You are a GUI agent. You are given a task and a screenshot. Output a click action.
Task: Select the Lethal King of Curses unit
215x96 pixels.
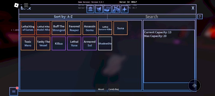coord(28,28)
